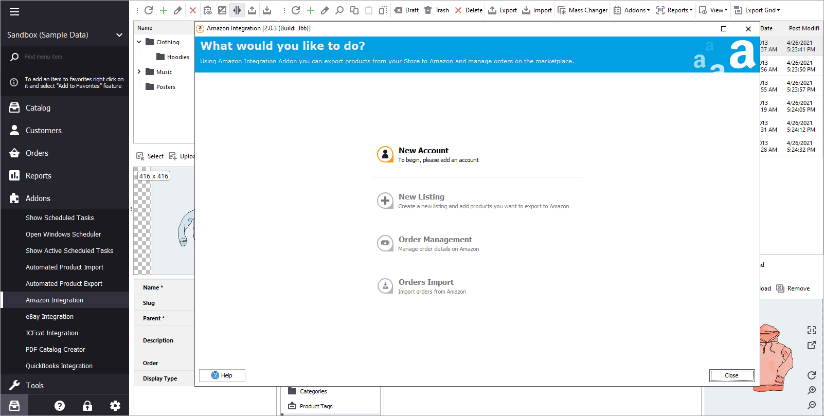
Task: Click the hamburger menu icon
Action: [x=14, y=12]
